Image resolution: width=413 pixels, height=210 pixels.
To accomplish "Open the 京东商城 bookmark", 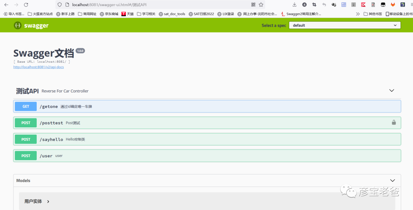I will click(x=109, y=14).
